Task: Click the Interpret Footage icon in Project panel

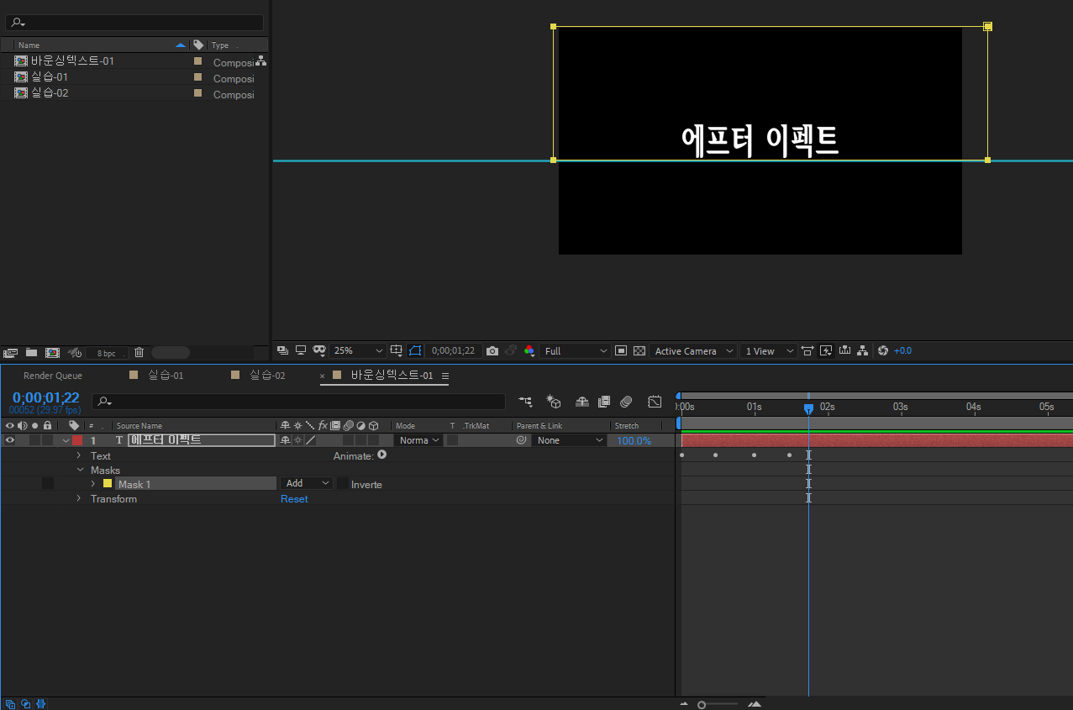Action: pos(10,353)
